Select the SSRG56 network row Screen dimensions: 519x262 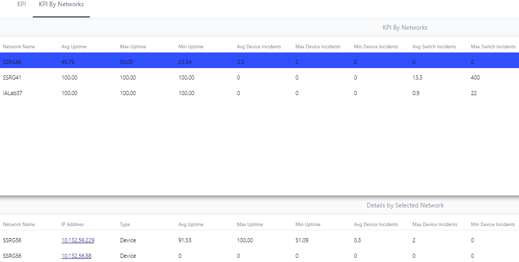click(259, 62)
